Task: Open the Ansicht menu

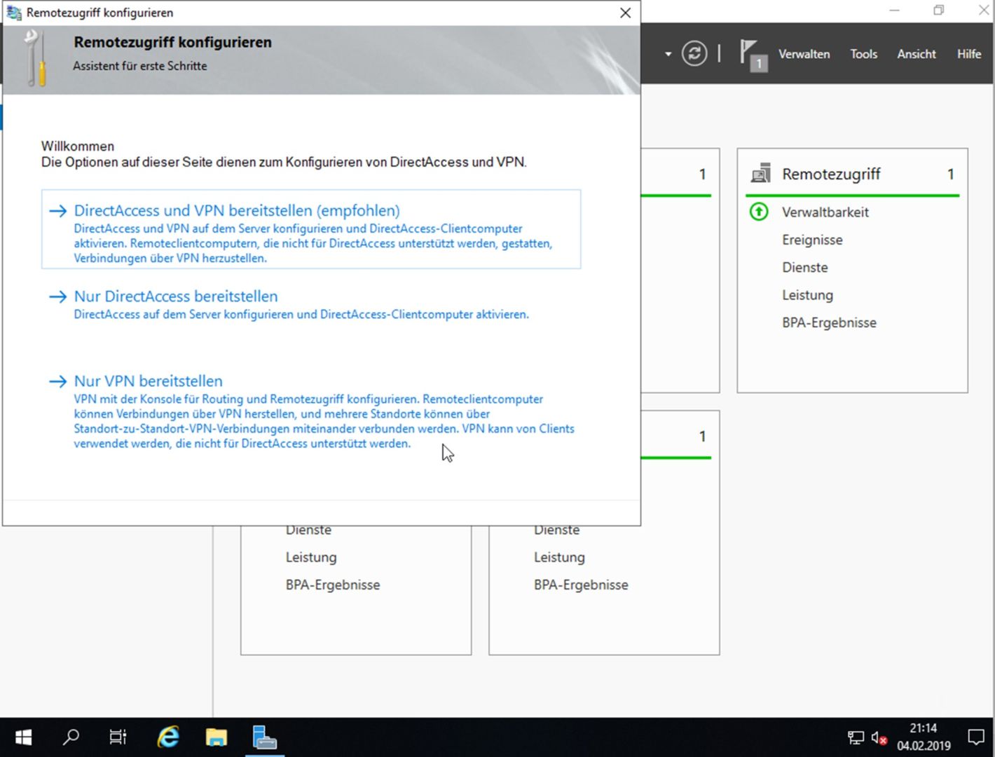Action: 916,54
